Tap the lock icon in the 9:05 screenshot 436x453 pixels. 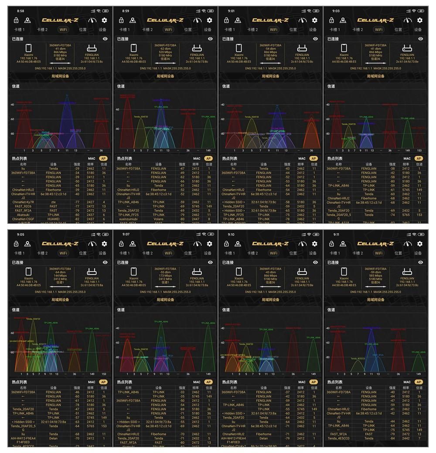coord(16,244)
